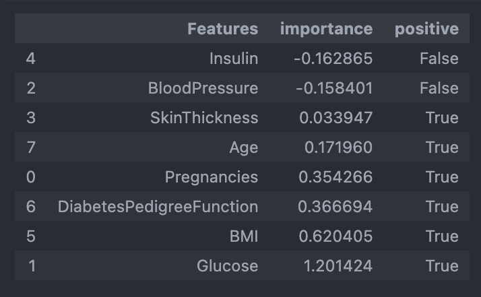481x297 pixels.
Task: Click the Glucose feature cell
Action: coord(227,266)
